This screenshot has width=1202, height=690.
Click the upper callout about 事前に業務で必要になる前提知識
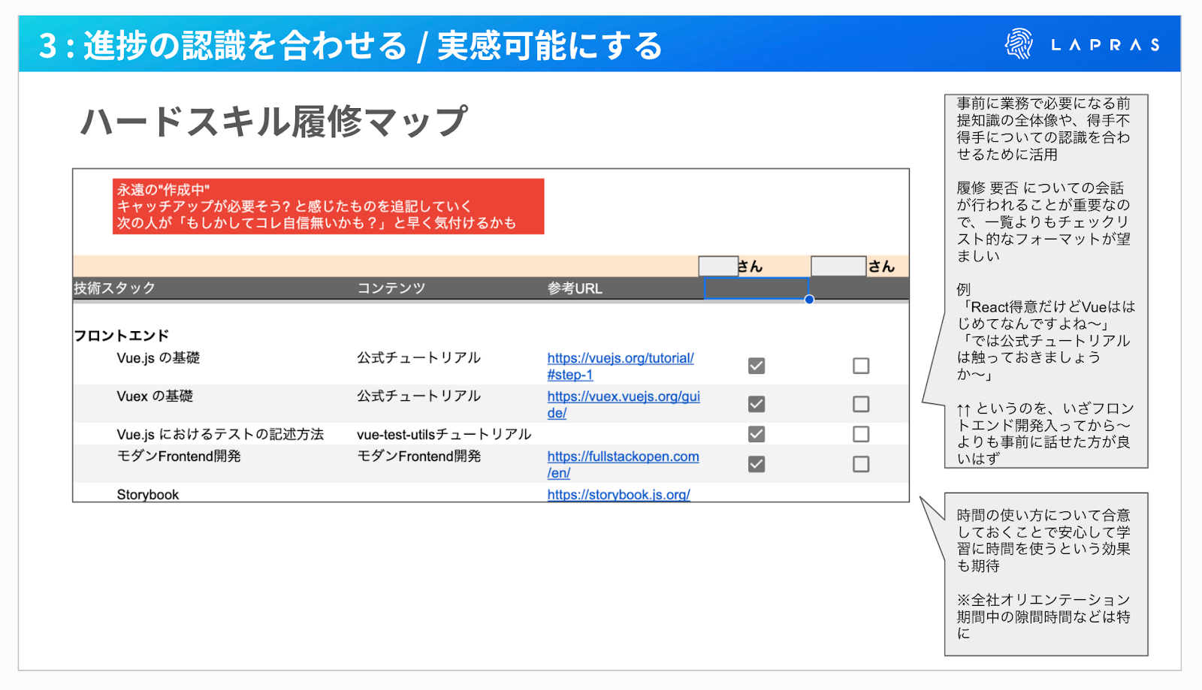pyautogui.click(x=1046, y=281)
